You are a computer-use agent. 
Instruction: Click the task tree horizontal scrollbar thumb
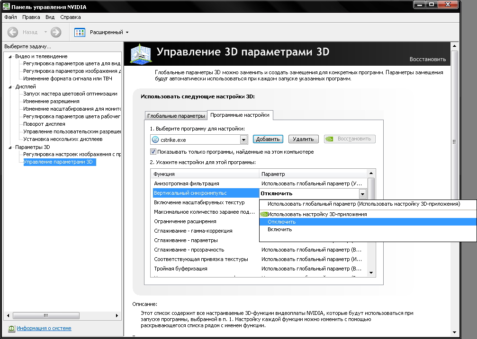click(x=46, y=316)
